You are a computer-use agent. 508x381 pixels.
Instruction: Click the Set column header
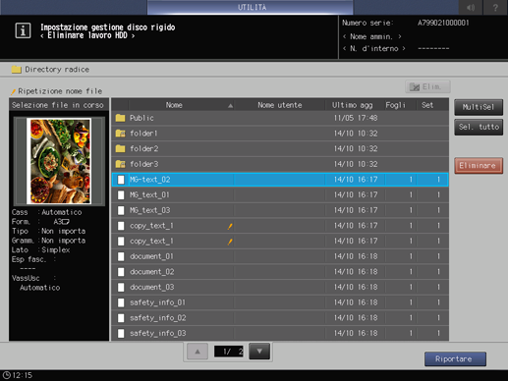(x=427, y=105)
